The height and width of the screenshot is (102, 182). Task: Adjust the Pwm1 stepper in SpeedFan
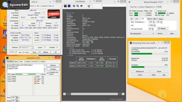(x=16, y=97)
